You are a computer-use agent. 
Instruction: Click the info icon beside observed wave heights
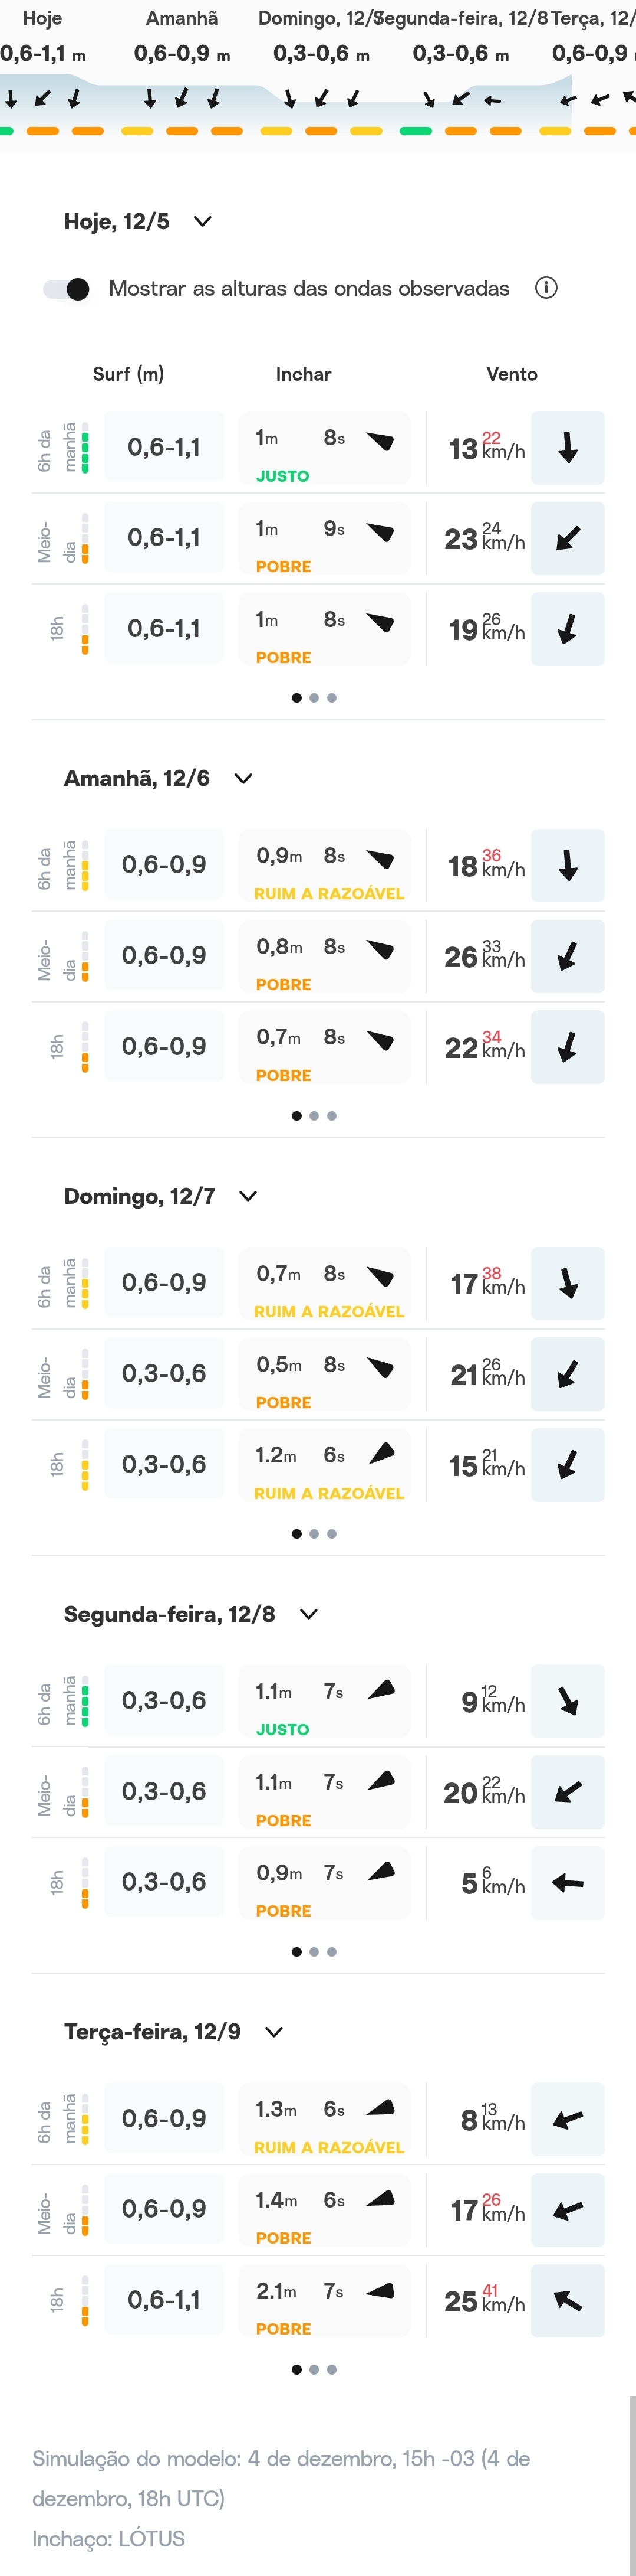click(546, 288)
